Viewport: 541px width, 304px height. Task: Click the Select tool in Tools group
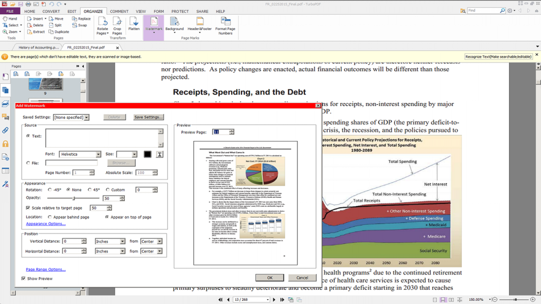click(12, 25)
